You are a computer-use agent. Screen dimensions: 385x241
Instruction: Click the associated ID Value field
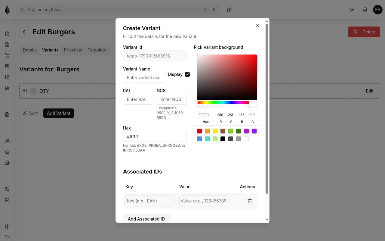(x=204, y=201)
